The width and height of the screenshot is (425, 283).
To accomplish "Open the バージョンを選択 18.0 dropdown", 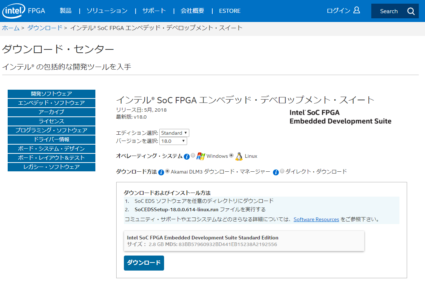I will 173,141.
